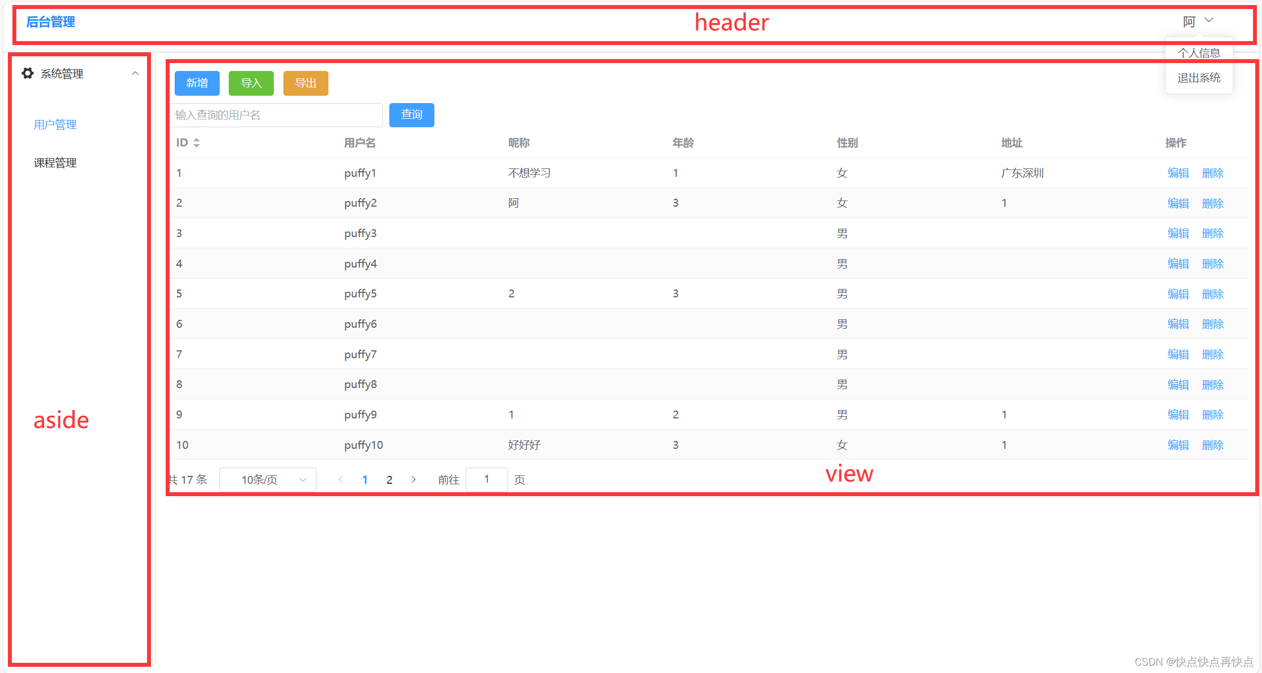This screenshot has height=673, width=1262.
Task: Switch to page 2 in pagination
Action: pyautogui.click(x=389, y=480)
